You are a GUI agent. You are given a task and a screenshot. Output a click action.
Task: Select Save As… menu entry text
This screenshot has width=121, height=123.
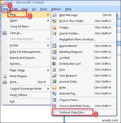(16, 33)
